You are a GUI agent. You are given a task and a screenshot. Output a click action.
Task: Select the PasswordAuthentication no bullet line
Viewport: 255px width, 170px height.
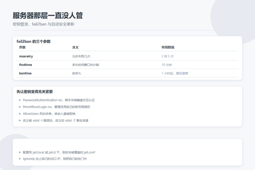(59, 100)
